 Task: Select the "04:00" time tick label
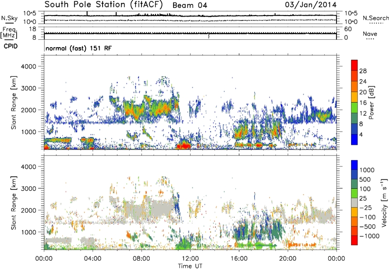click(92, 259)
